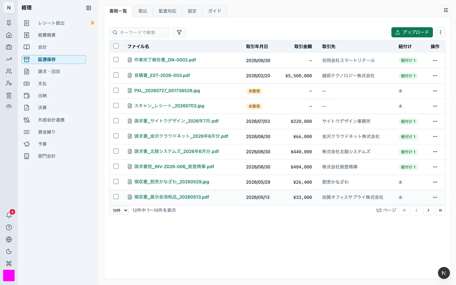Tick checkbox for 請求書_北陸システムズ_2026年6月分.pdf
The width and height of the screenshot is (456, 285).
pos(116,151)
